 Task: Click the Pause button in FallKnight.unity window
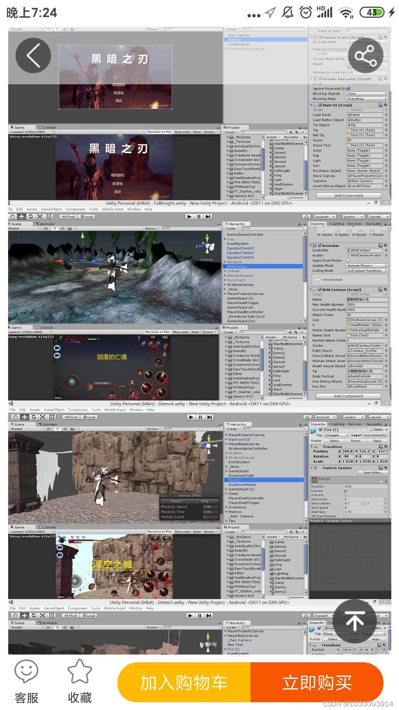[199, 217]
